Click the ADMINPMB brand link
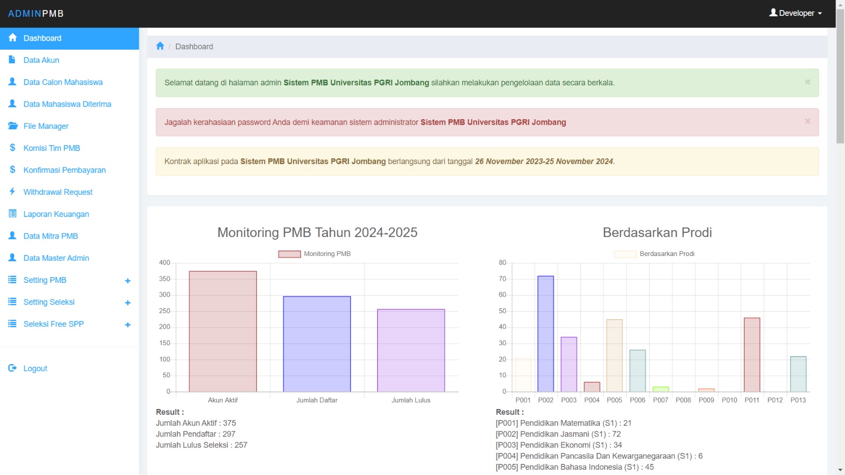 36,14
